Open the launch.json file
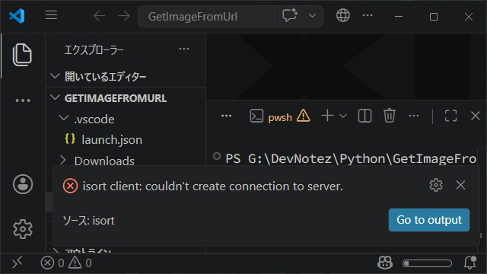 tap(126, 139)
